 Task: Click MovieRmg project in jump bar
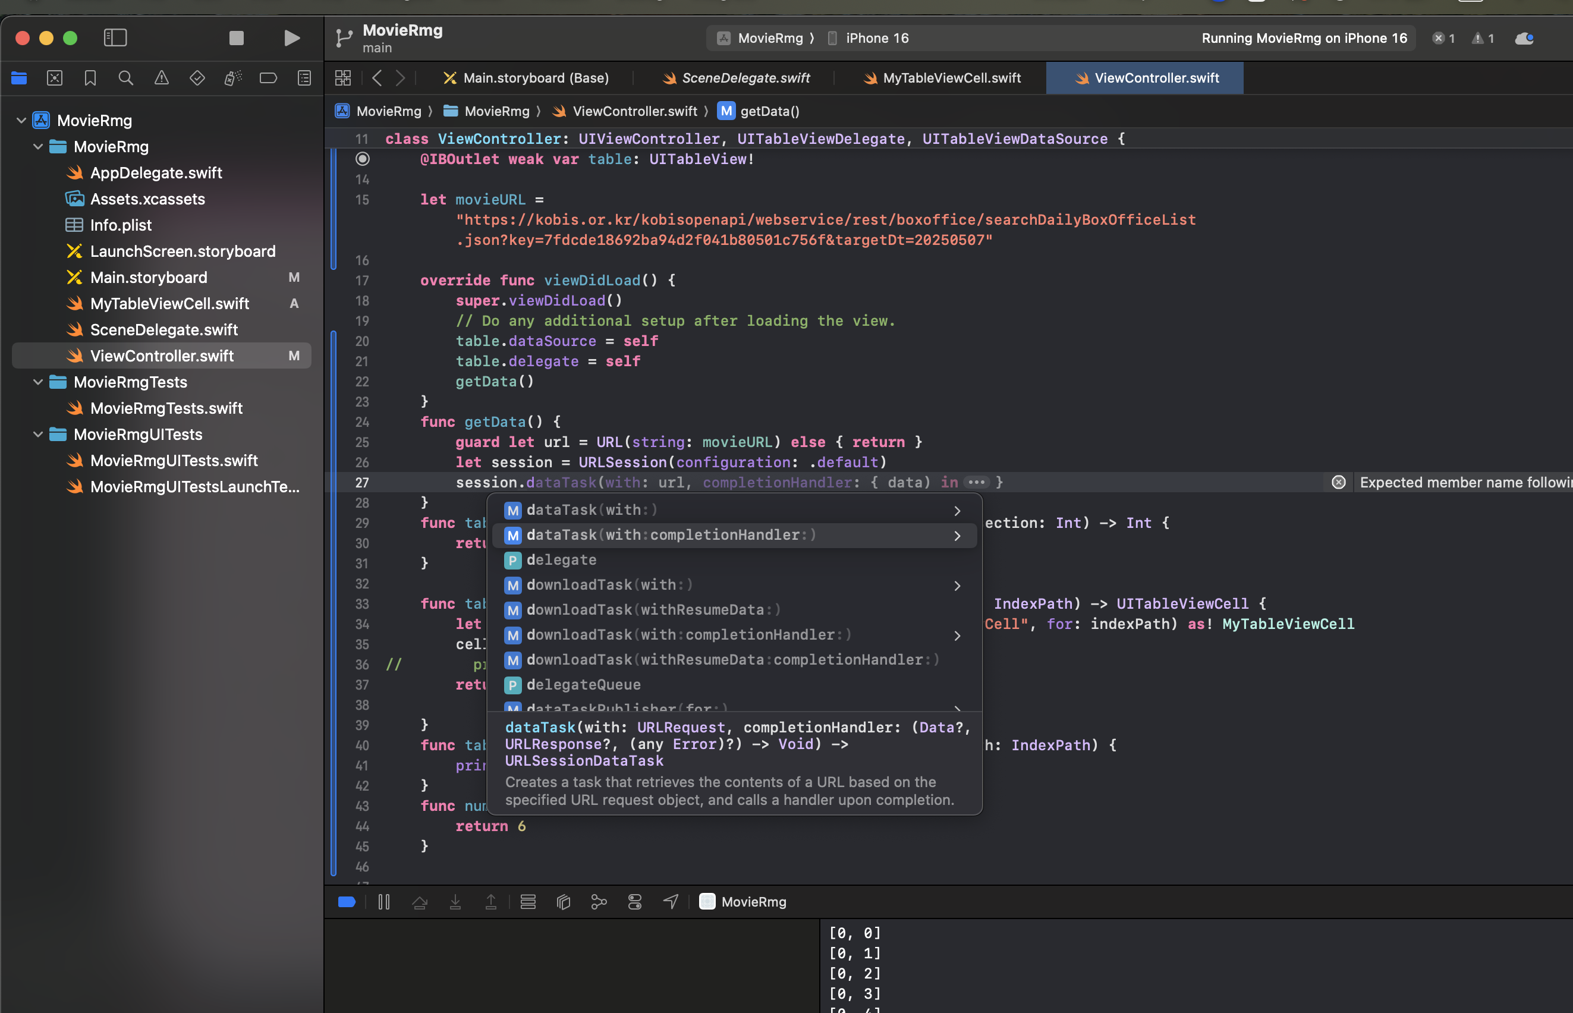tap(379, 111)
